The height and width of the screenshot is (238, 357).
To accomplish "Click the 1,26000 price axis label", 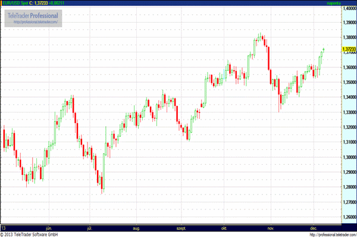I will click(349, 217).
